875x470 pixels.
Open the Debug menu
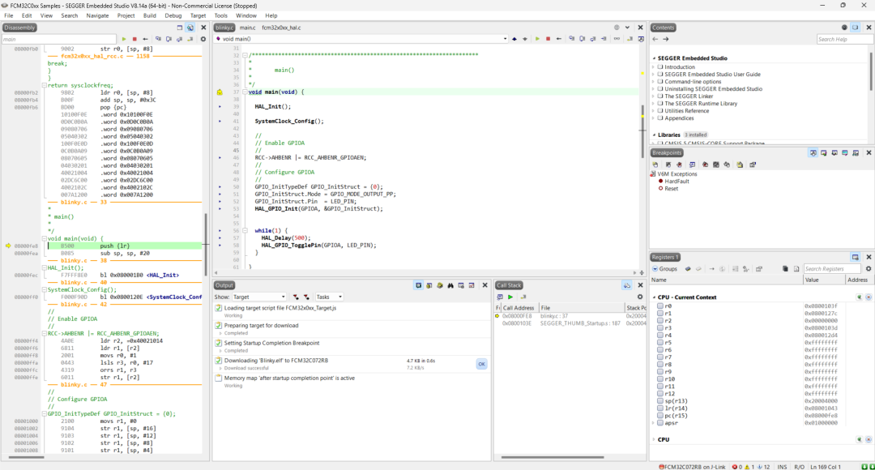pyautogui.click(x=173, y=15)
